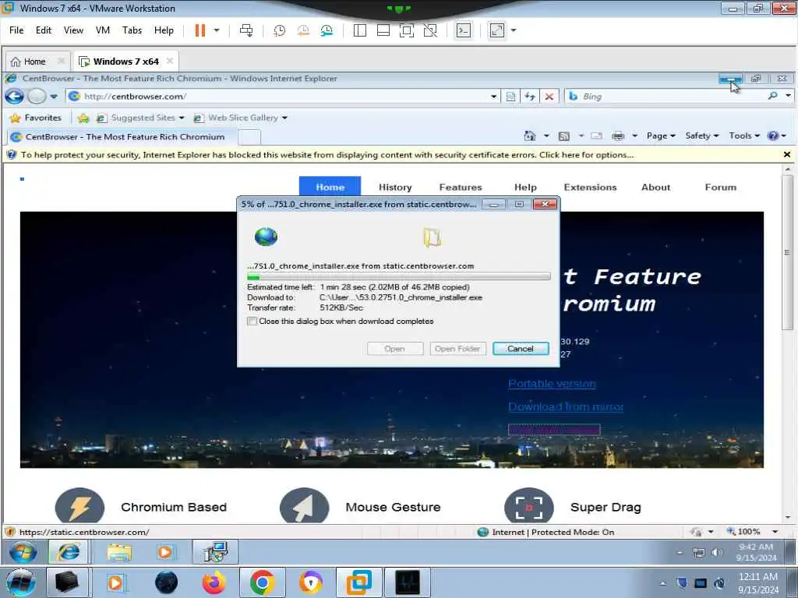Expand the VMware power options dropdown arrow
Image resolution: width=798 pixels, height=598 pixels.
(x=217, y=30)
